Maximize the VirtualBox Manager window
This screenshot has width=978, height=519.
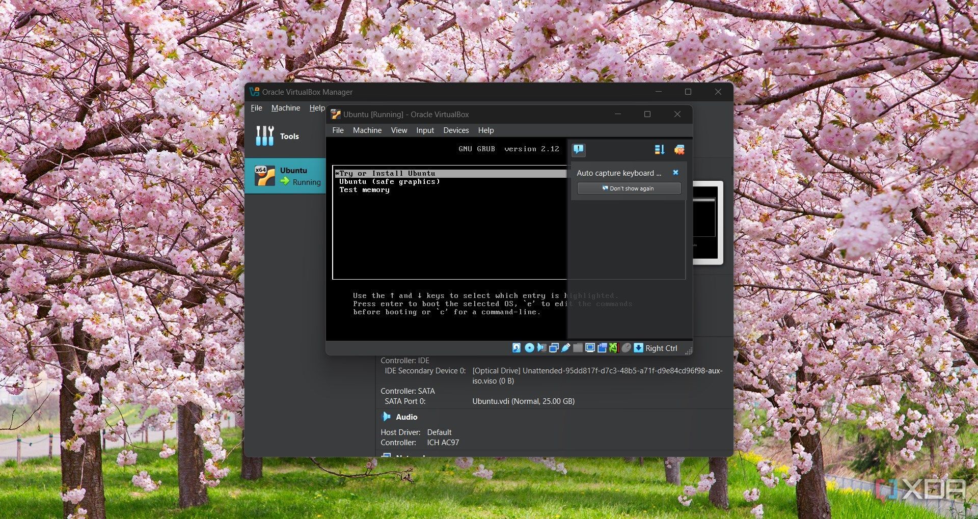pyautogui.click(x=688, y=92)
